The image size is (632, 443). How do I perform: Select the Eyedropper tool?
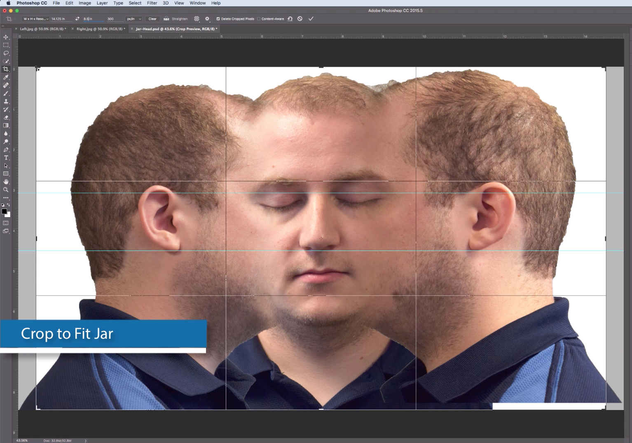(x=6, y=77)
